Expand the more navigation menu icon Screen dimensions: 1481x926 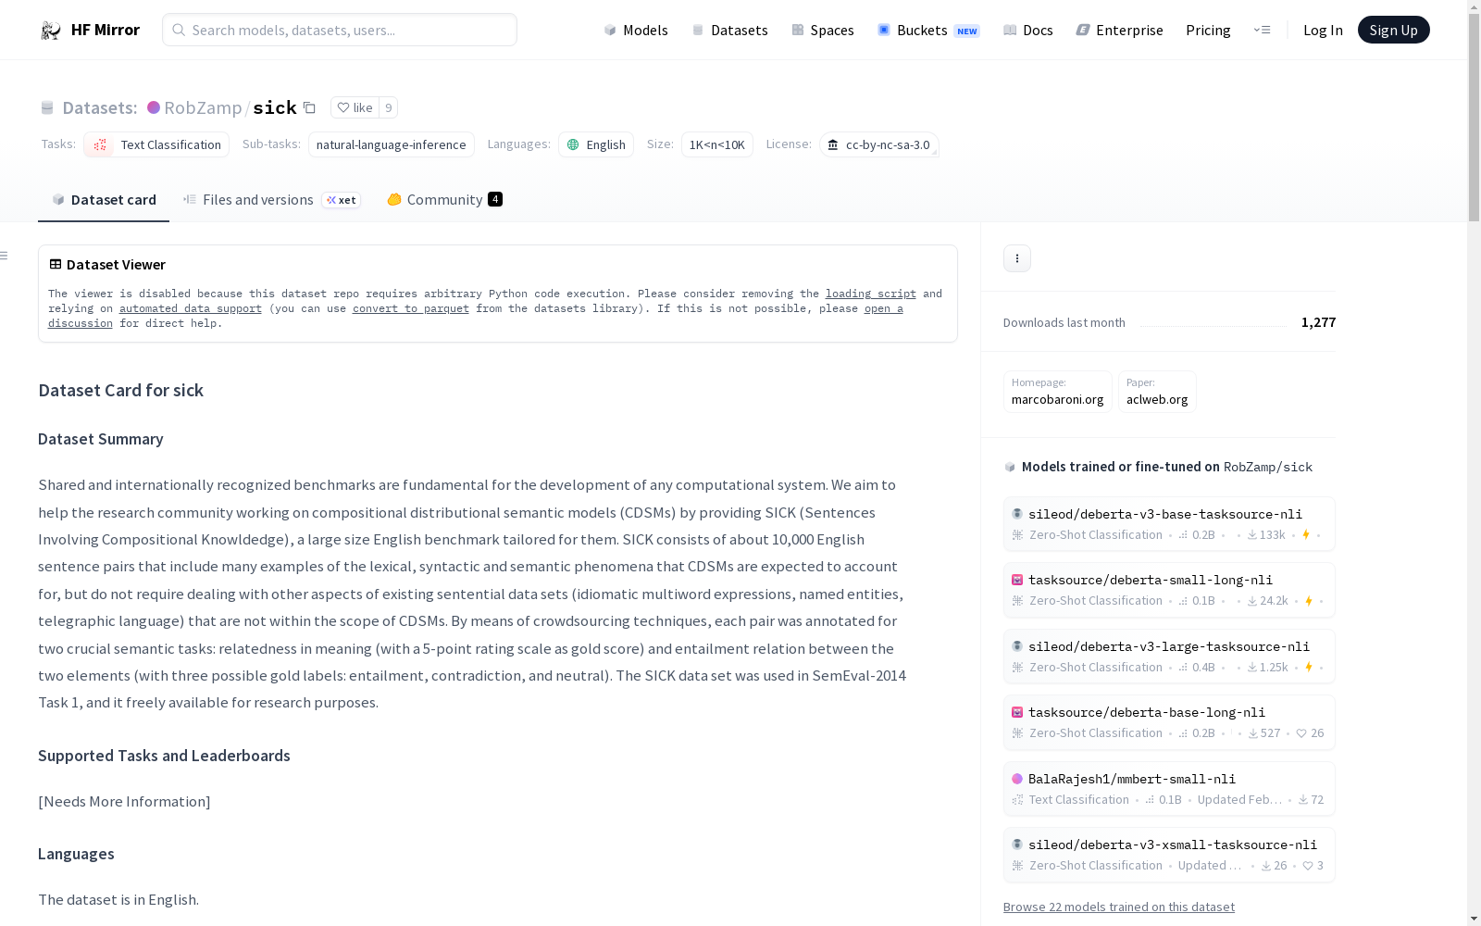tap(1262, 31)
